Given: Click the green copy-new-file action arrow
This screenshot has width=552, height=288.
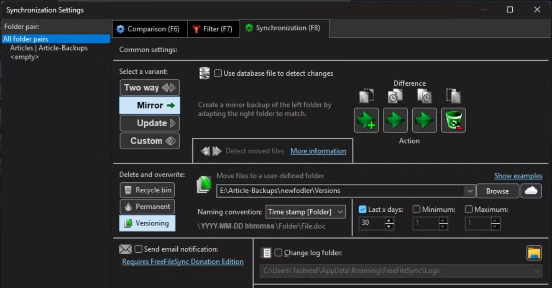Looking at the screenshot, I should 366,120.
